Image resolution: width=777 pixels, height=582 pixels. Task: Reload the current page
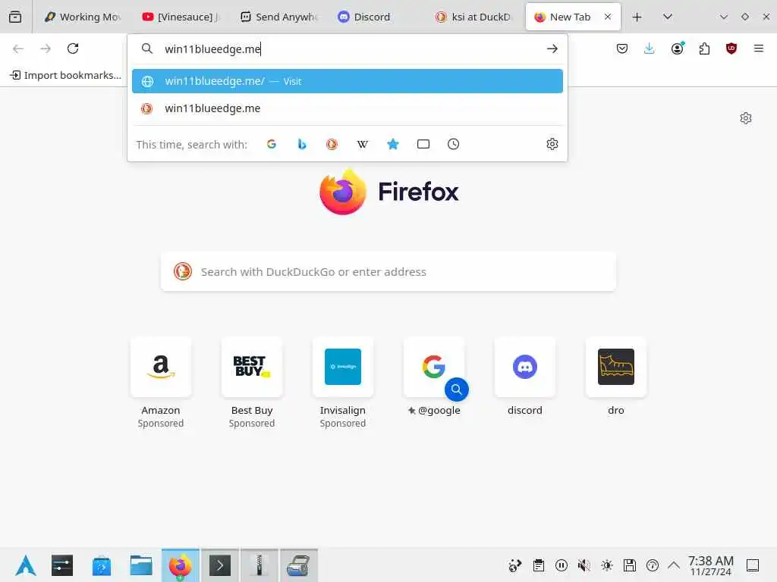73,48
